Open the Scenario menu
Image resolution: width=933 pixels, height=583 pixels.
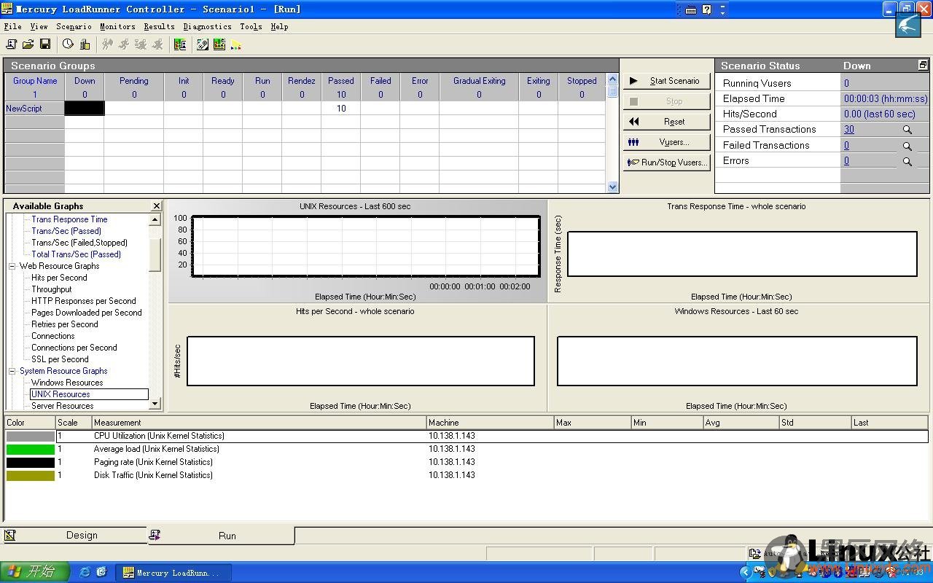tap(74, 26)
